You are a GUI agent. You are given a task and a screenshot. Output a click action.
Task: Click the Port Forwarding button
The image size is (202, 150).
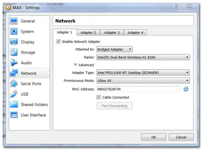click(114, 106)
